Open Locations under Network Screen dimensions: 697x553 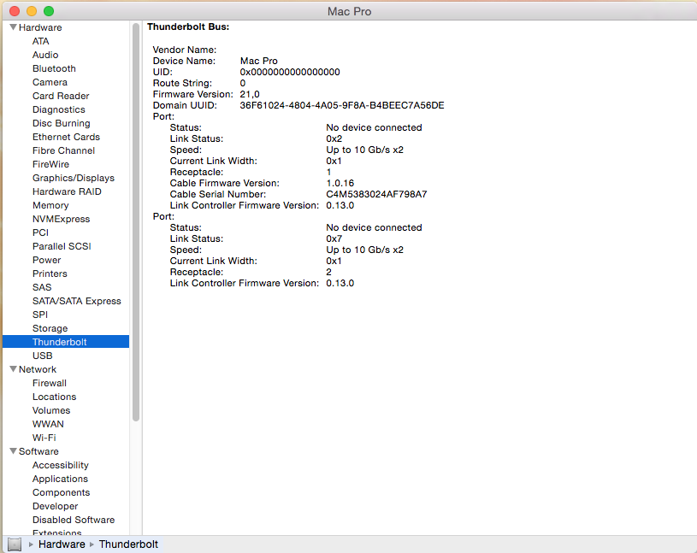54,397
